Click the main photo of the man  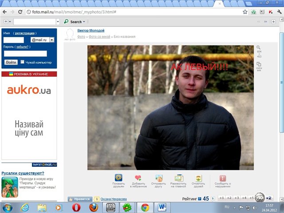[x=170, y=107]
